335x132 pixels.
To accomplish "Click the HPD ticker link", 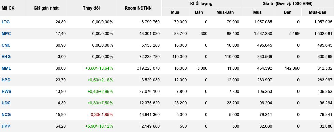I will 6,80.
